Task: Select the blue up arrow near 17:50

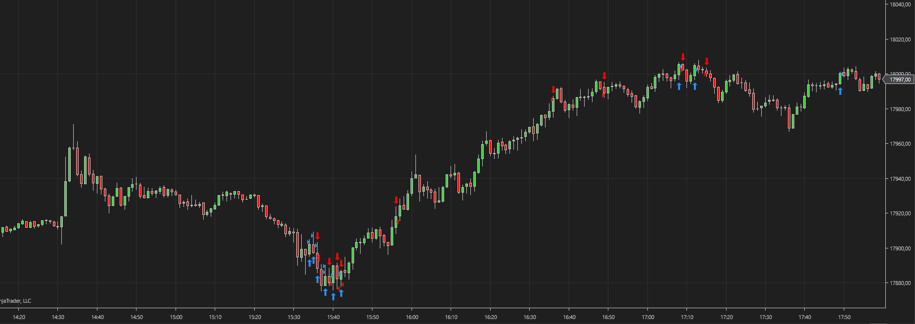Action: pyautogui.click(x=840, y=91)
